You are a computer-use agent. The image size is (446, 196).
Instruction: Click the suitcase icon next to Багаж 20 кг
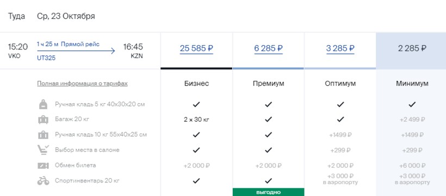43,119
